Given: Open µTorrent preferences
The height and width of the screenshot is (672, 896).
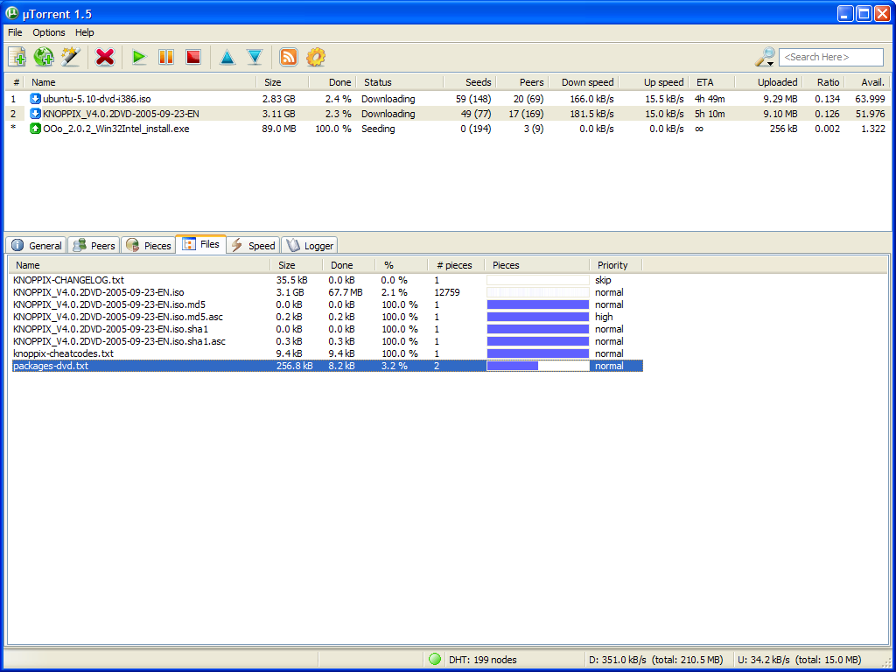Looking at the screenshot, I should coord(316,56).
